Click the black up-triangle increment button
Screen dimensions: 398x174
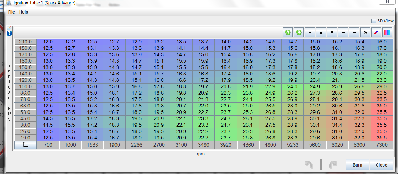tap(321, 32)
